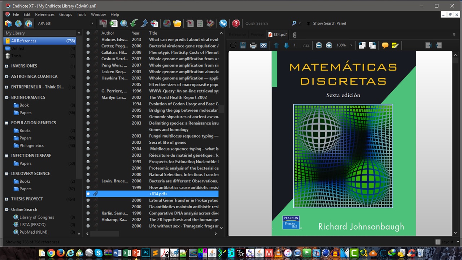Print the PDF using the printer icon
Viewport: 462px width, 260px height.
coord(253,45)
